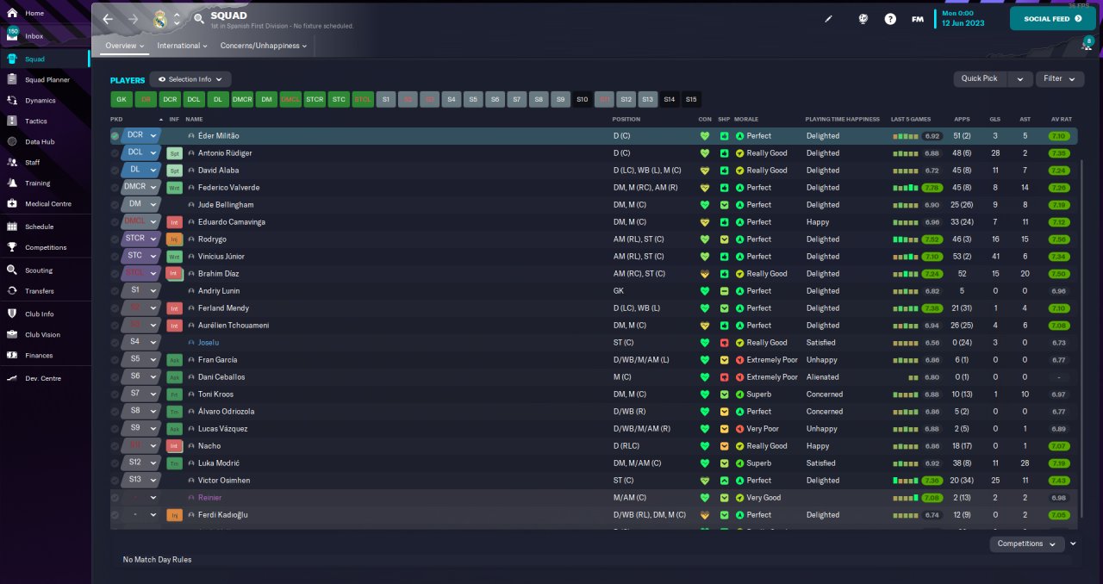Viewport: 1103px width, 584px height.
Task: Expand chevron beside Competitions dropdown
Action: [1073, 544]
